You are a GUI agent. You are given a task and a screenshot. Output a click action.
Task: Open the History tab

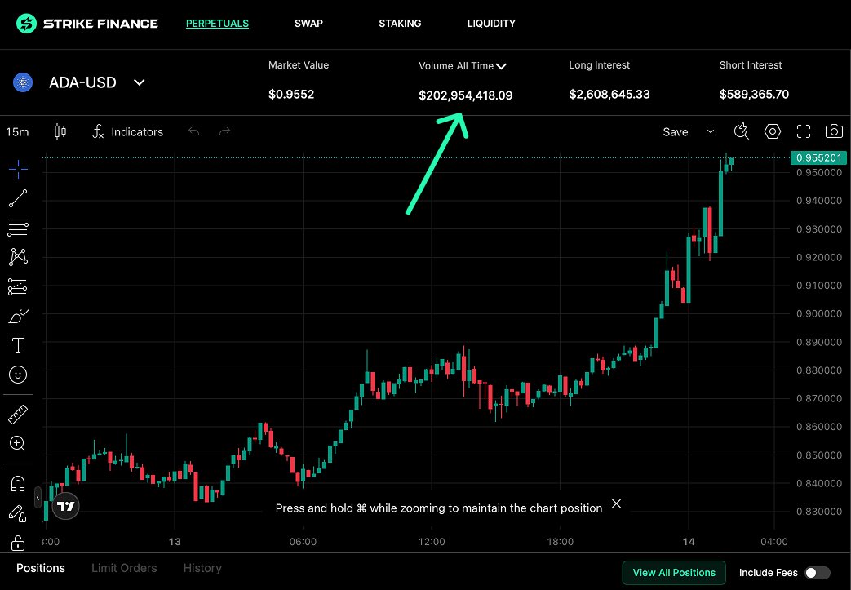tap(202, 568)
